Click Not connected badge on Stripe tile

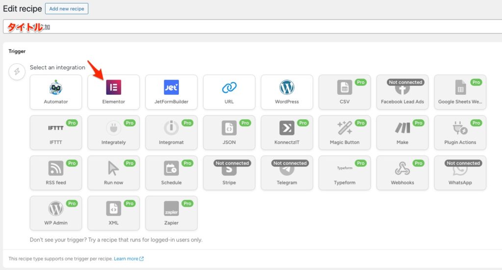pos(232,163)
